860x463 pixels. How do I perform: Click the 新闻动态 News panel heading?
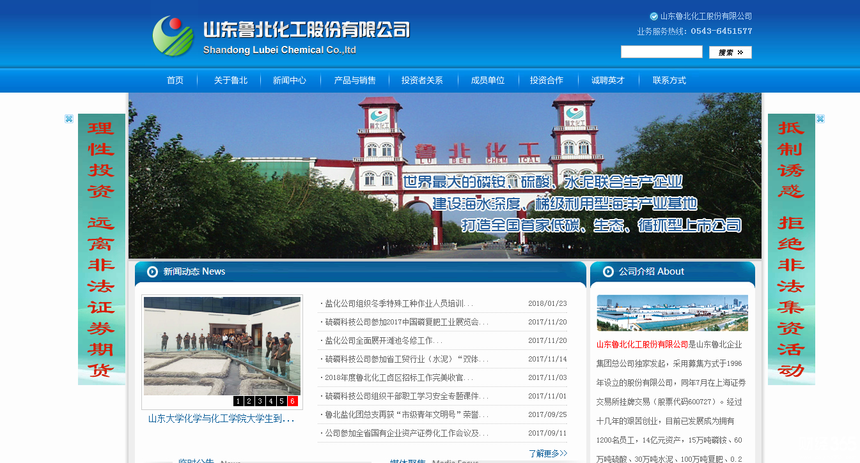[x=194, y=271]
